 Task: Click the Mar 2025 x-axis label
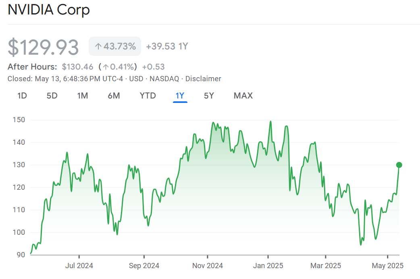325,266
